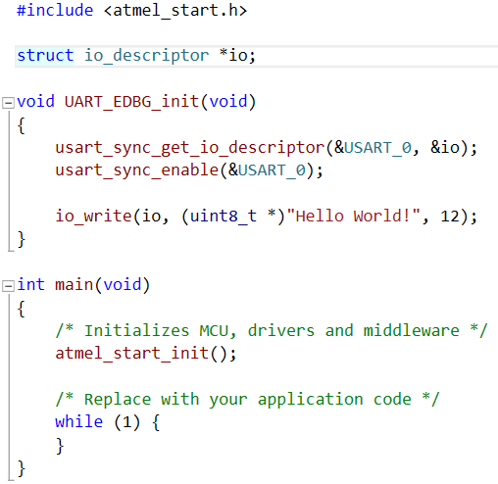The width and height of the screenshot is (498, 484).
Task: Click the while keyword
Action: coord(79,421)
